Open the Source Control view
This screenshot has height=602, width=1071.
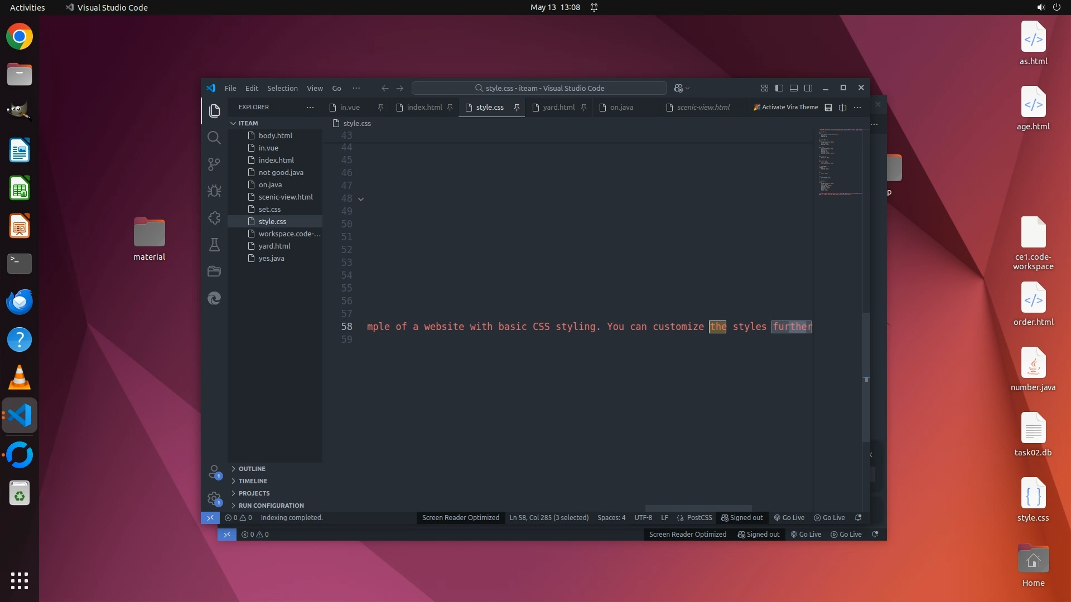pos(214,164)
